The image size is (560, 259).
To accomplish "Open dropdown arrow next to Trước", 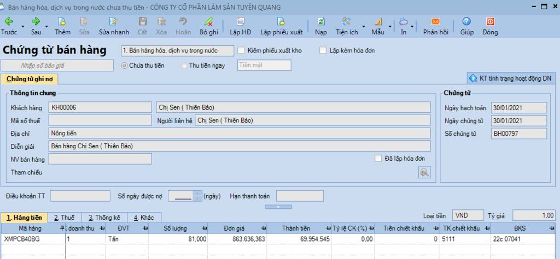I will tap(23, 27).
